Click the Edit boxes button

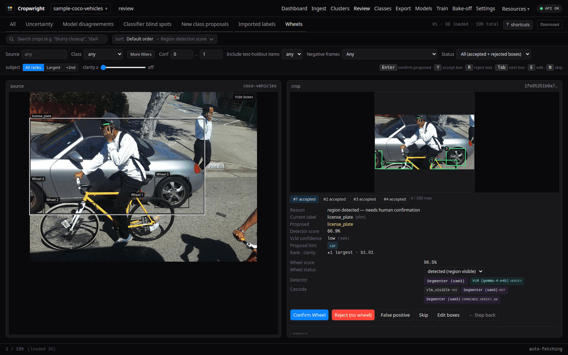[x=448, y=315]
